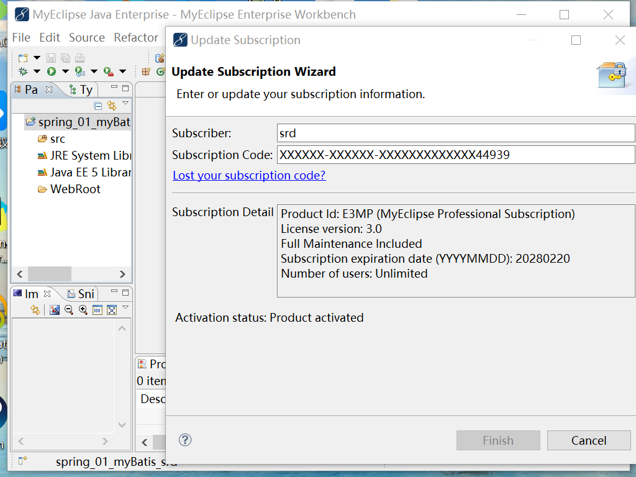636x477 pixels.
Task: Switch to the Snippets 'Sni' tab
Action: click(80, 294)
